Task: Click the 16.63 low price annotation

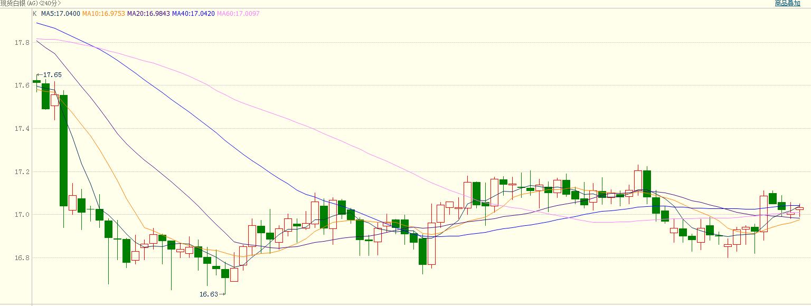Action: [209, 294]
